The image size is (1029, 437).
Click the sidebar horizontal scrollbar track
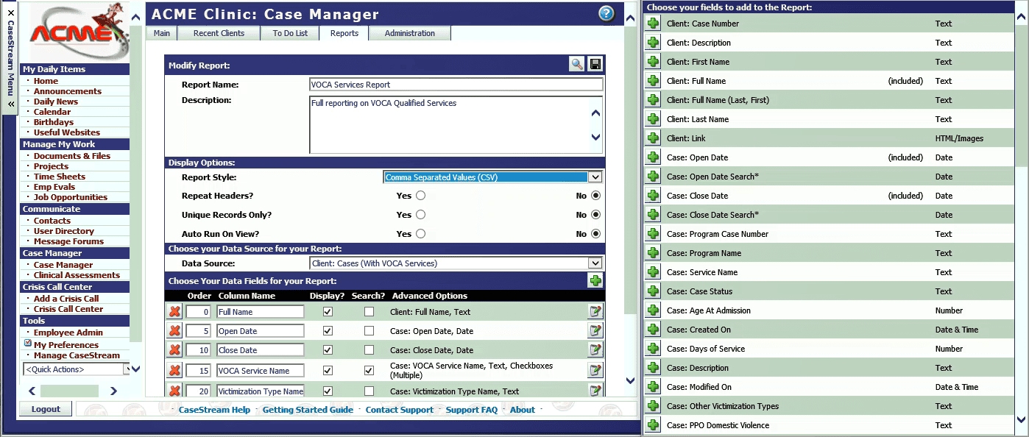click(72, 391)
